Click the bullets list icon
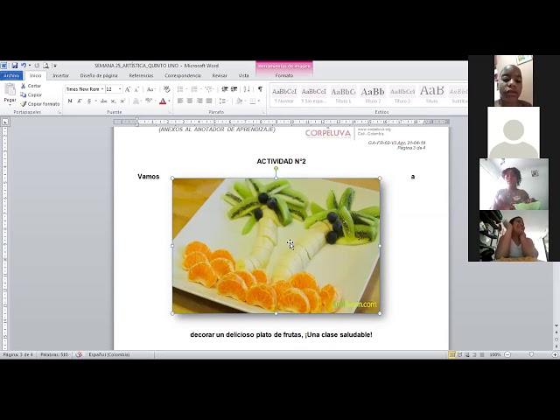 [x=180, y=89]
